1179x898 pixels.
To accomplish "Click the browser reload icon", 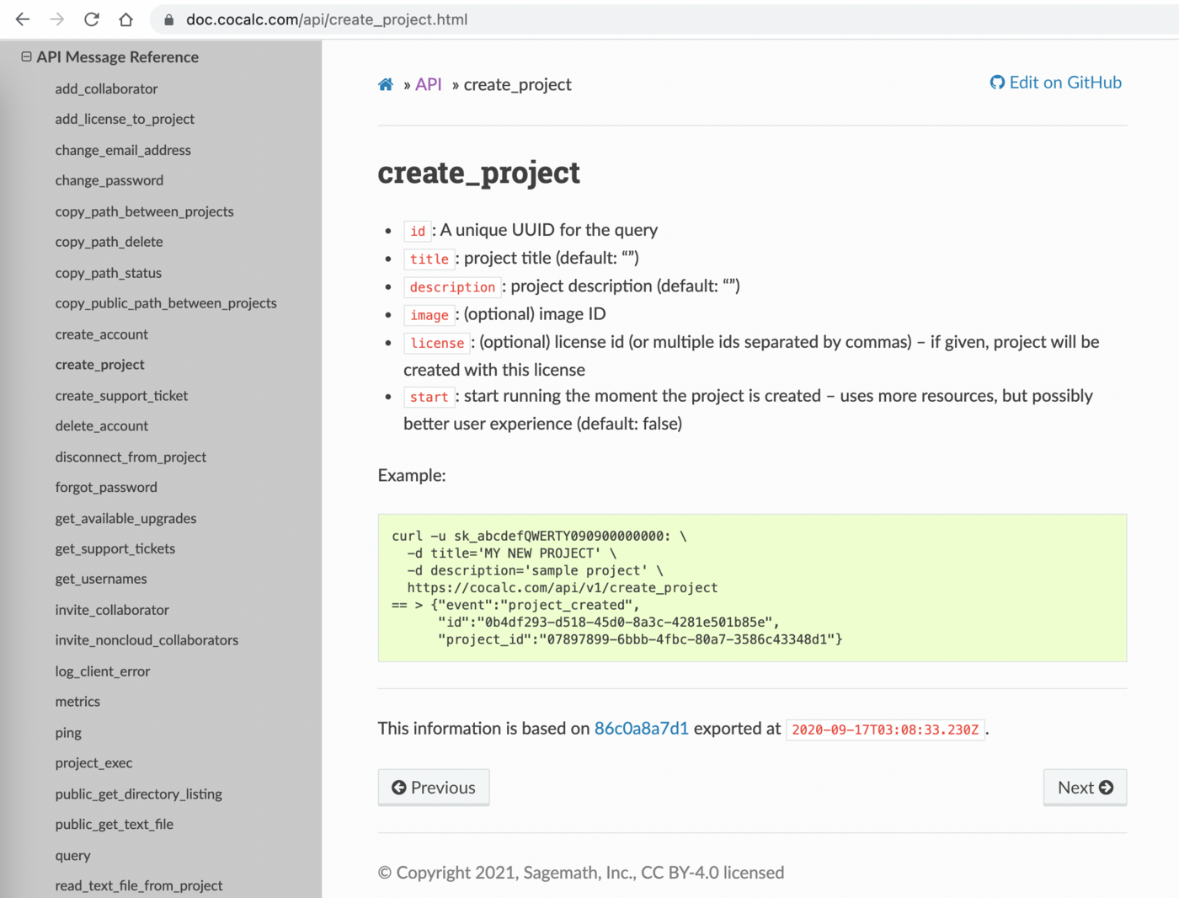I will 91,19.
